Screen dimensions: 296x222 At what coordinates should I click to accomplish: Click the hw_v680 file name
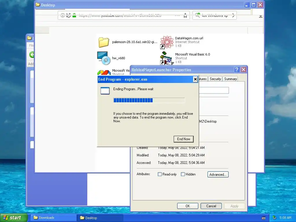pos(119,58)
